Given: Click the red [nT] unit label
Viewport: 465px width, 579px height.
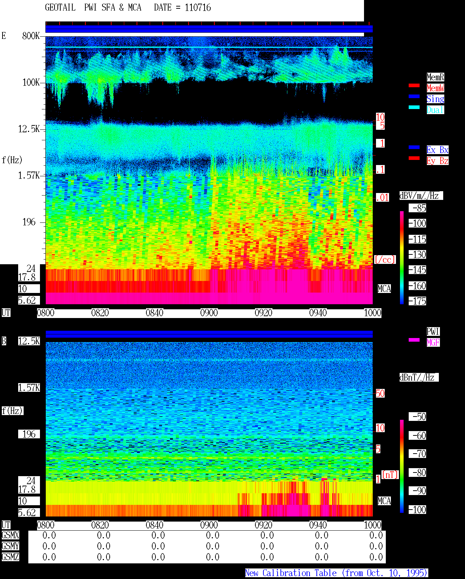Looking at the screenshot, I should coord(390,475).
